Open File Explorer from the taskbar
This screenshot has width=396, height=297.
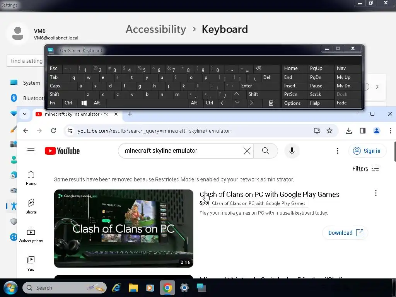point(133,288)
